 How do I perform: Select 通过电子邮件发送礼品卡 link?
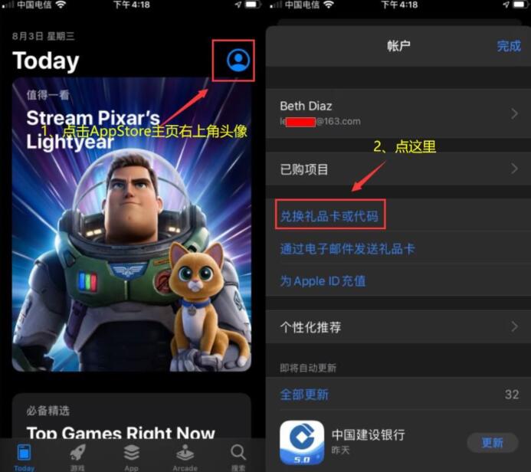click(x=347, y=249)
